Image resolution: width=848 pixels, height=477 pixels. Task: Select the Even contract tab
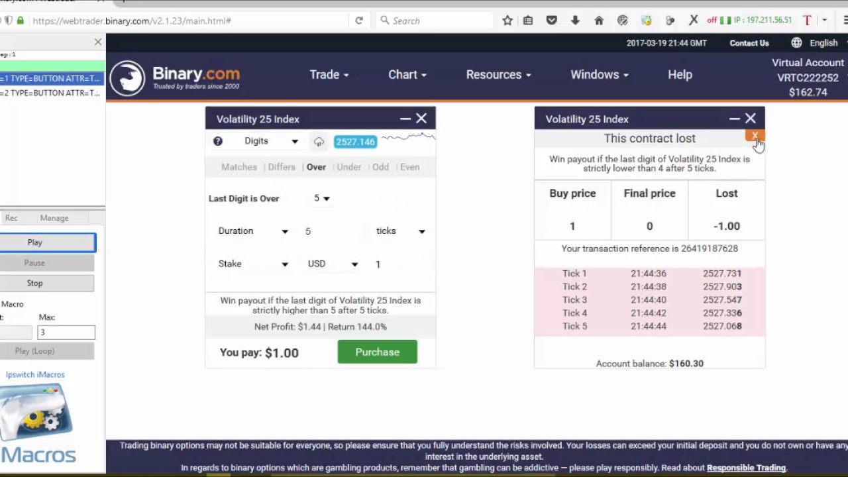(x=409, y=167)
